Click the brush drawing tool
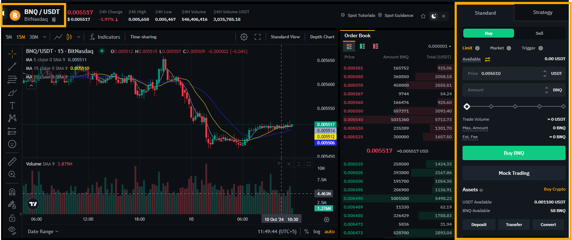The image size is (572, 240). 12,92
